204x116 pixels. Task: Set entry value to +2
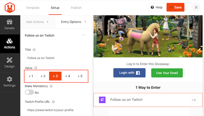coord(43,76)
